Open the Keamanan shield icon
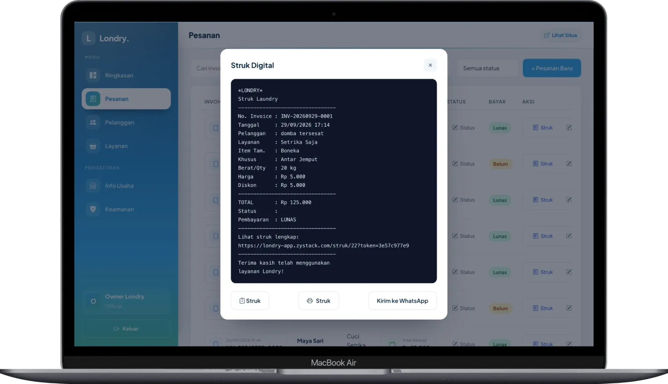 (x=93, y=209)
